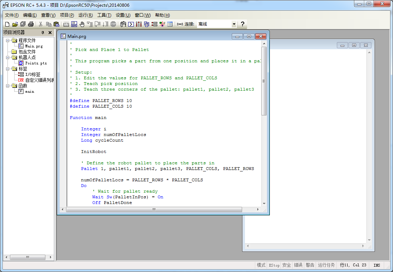Click the Help question mark icon
Image resolution: width=393 pixels, height=272 pixels.
pos(242,24)
